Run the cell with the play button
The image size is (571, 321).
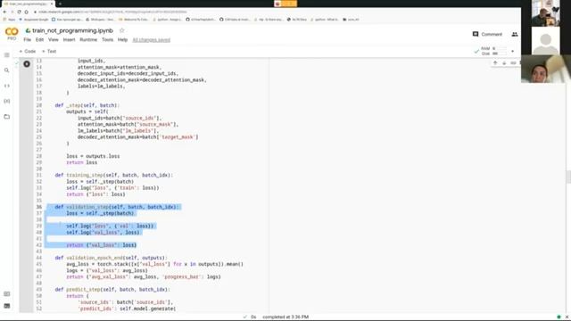(x=27, y=64)
